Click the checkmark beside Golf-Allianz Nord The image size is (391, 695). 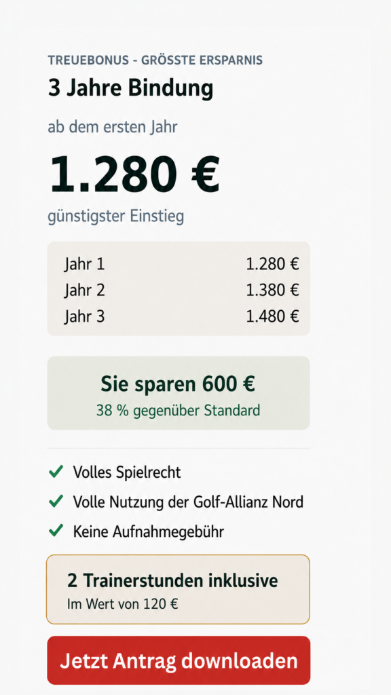[x=56, y=502]
